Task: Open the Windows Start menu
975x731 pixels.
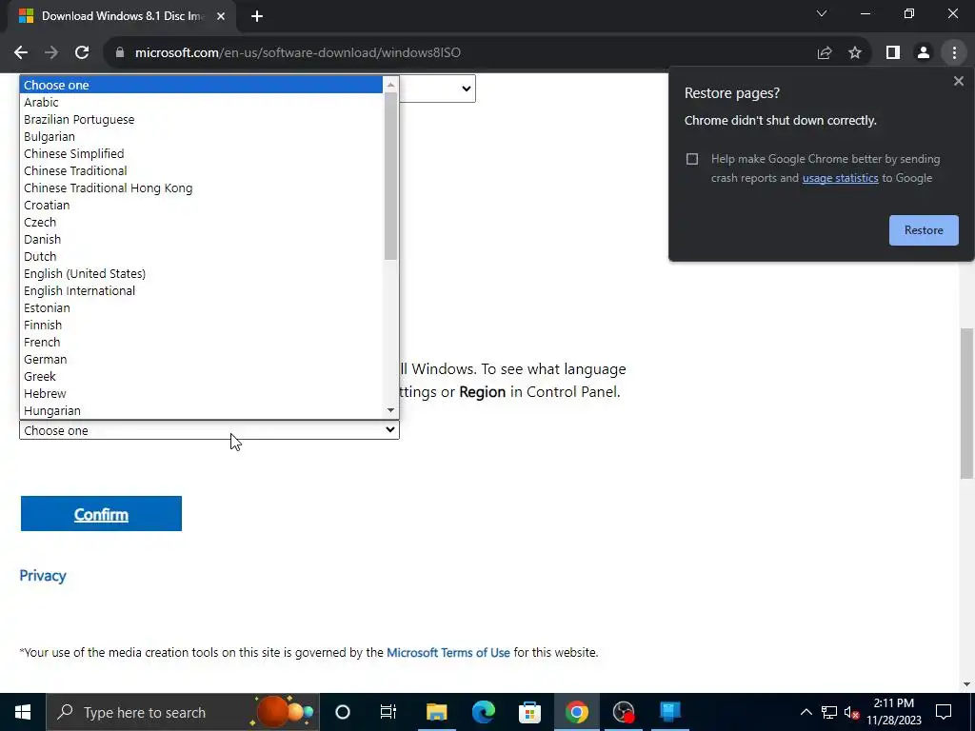Action: point(23,712)
